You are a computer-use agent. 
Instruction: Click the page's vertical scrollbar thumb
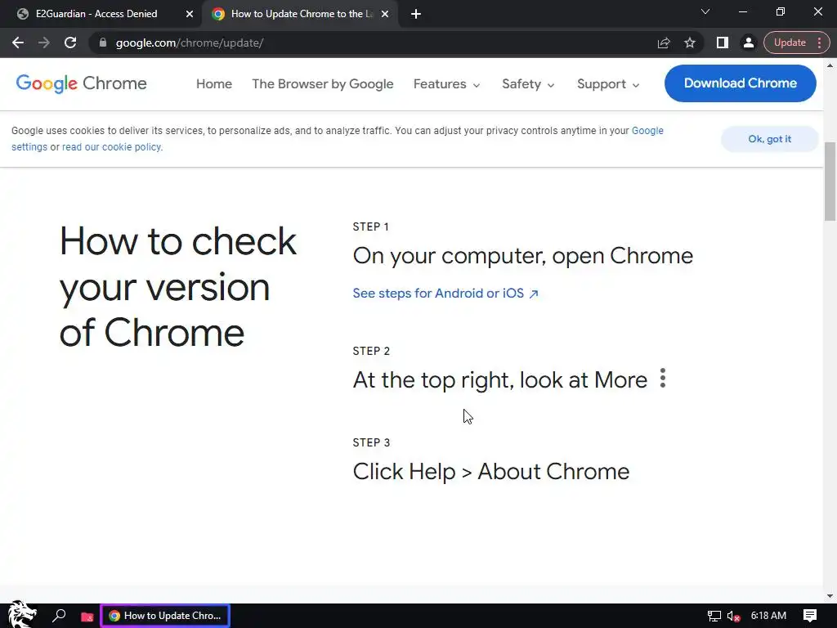click(x=830, y=182)
